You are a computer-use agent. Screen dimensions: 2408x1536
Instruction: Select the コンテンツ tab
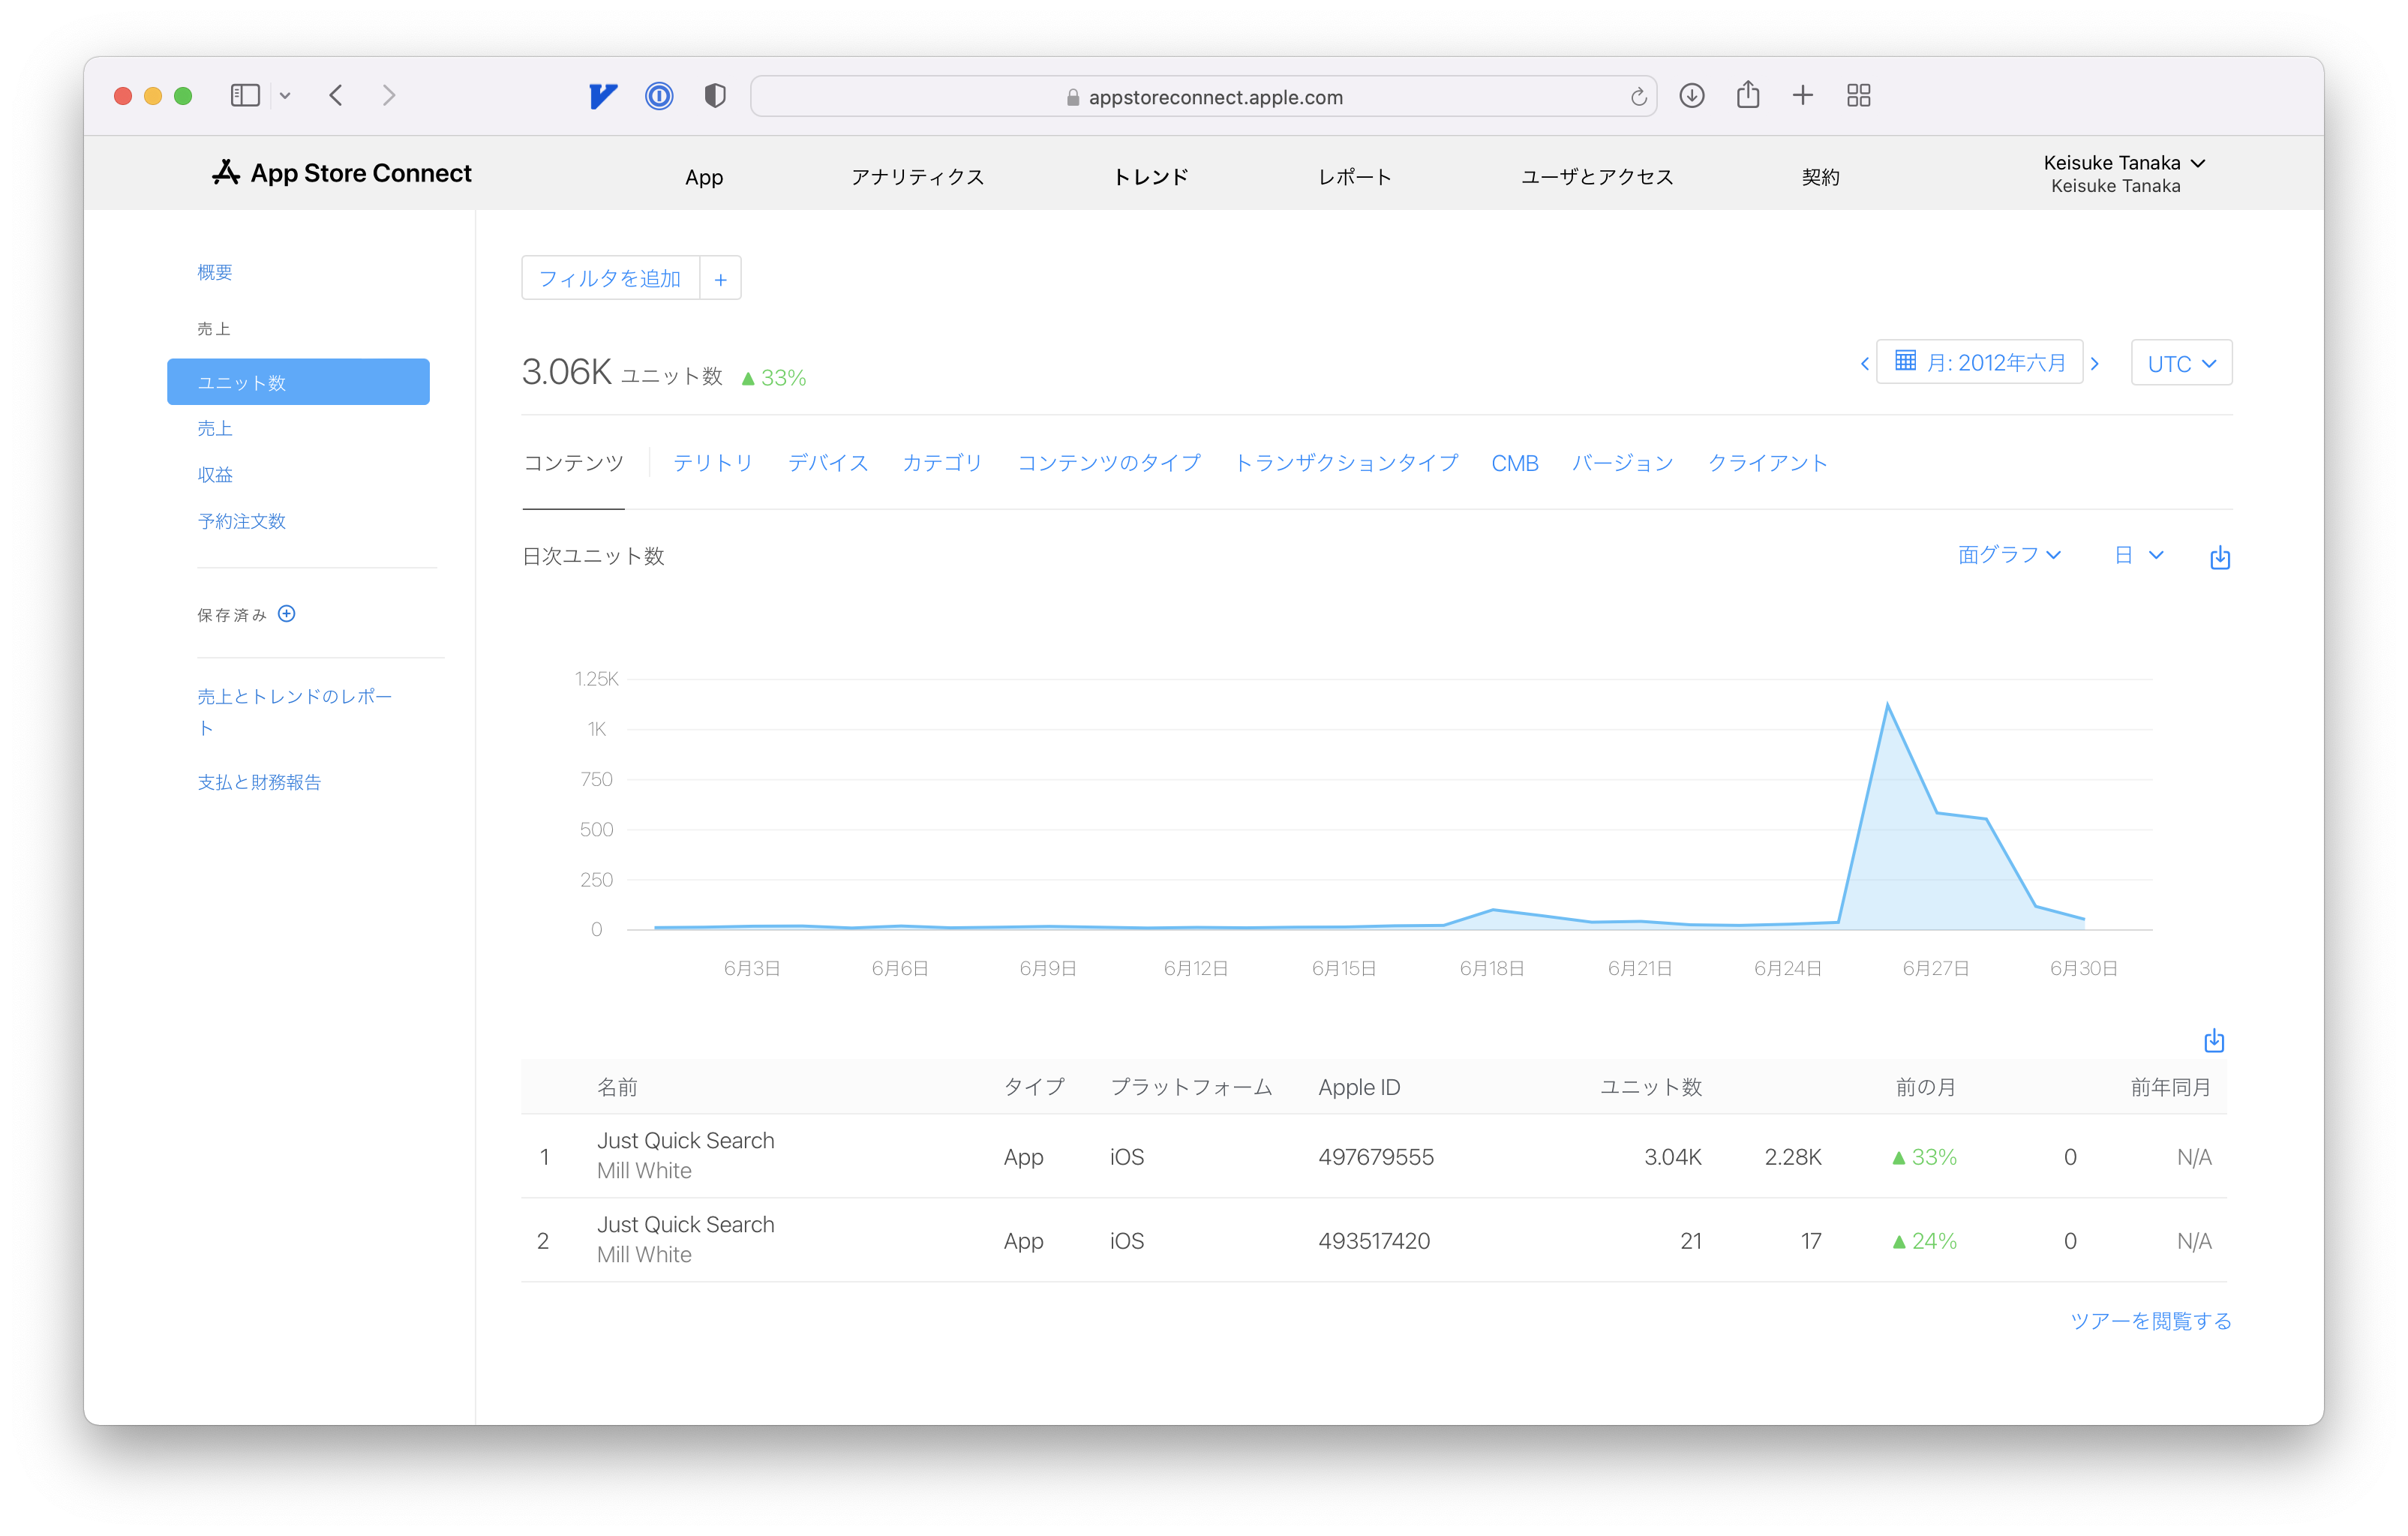click(573, 463)
